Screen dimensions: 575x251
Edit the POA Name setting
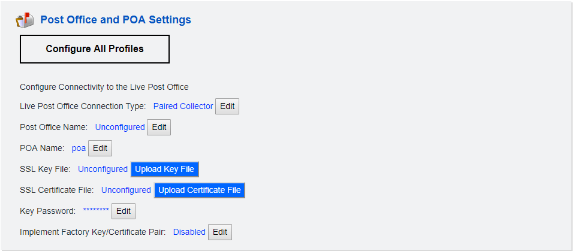tap(100, 148)
